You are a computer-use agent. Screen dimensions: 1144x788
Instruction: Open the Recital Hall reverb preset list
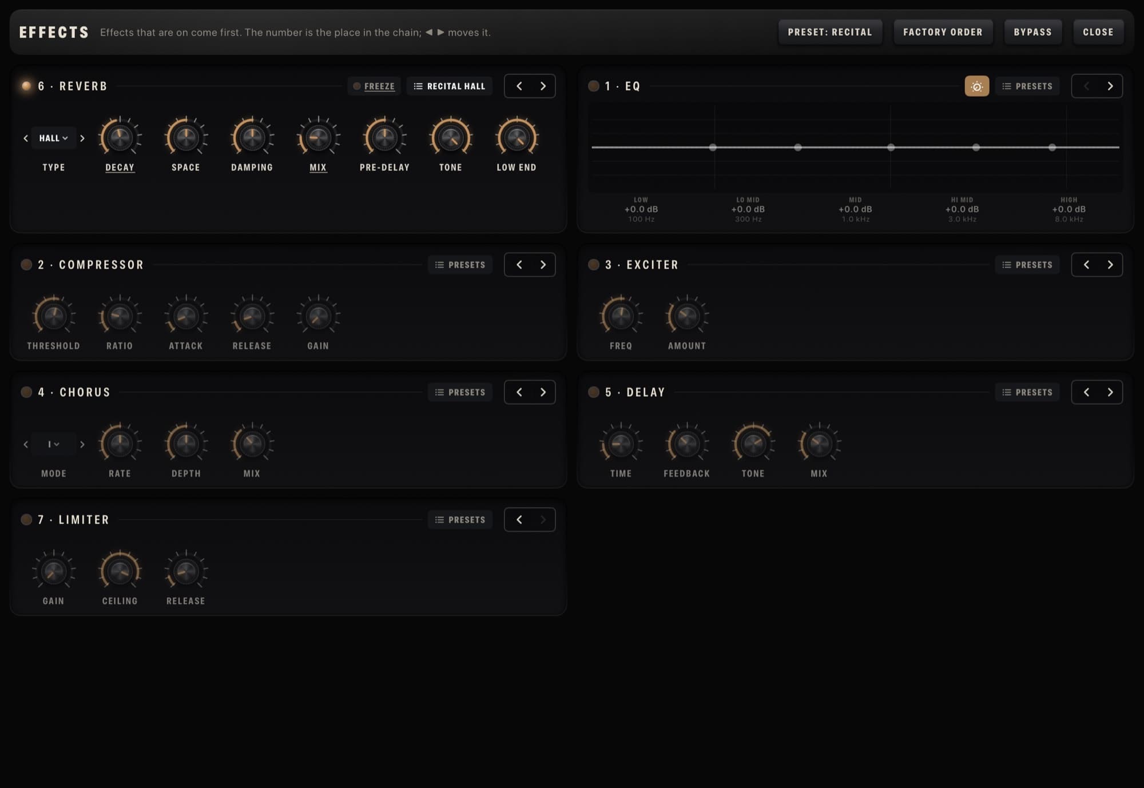[450, 86]
